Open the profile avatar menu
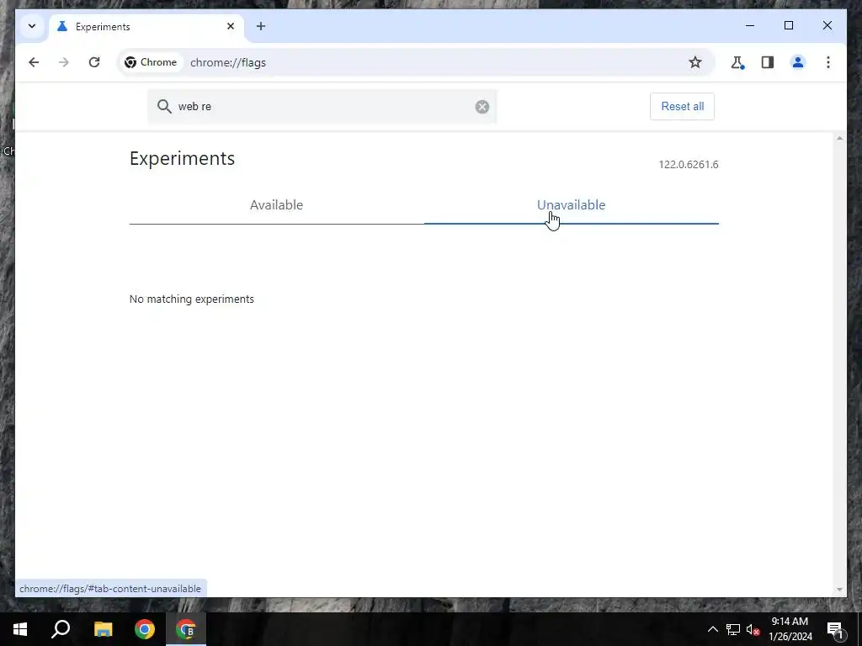The width and height of the screenshot is (862, 646). coord(798,62)
